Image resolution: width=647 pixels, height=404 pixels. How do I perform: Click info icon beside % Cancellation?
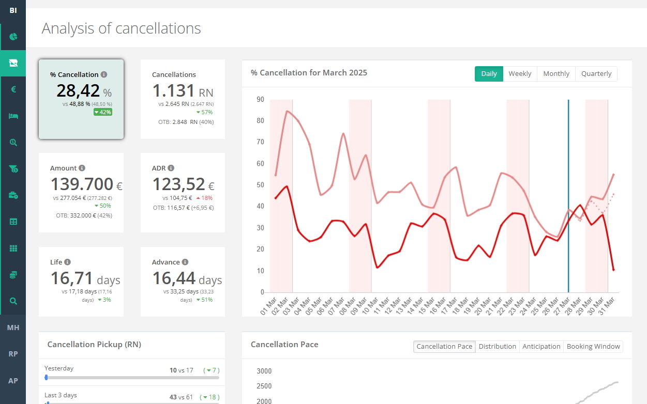click(x=104, y=75)
